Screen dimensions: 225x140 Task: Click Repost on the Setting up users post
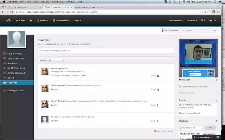(x=75, y=75)
